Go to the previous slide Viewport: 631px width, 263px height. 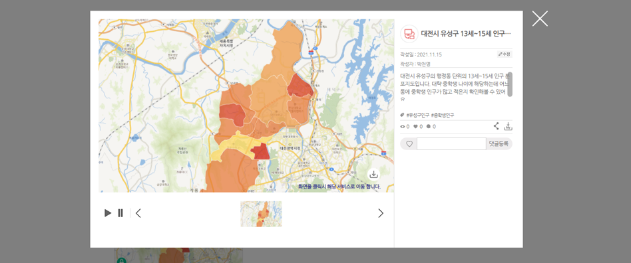(x=138, y=213)
